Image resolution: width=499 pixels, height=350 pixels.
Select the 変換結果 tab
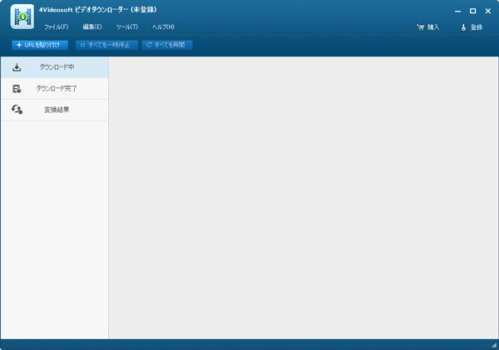[x=54, y=110]
